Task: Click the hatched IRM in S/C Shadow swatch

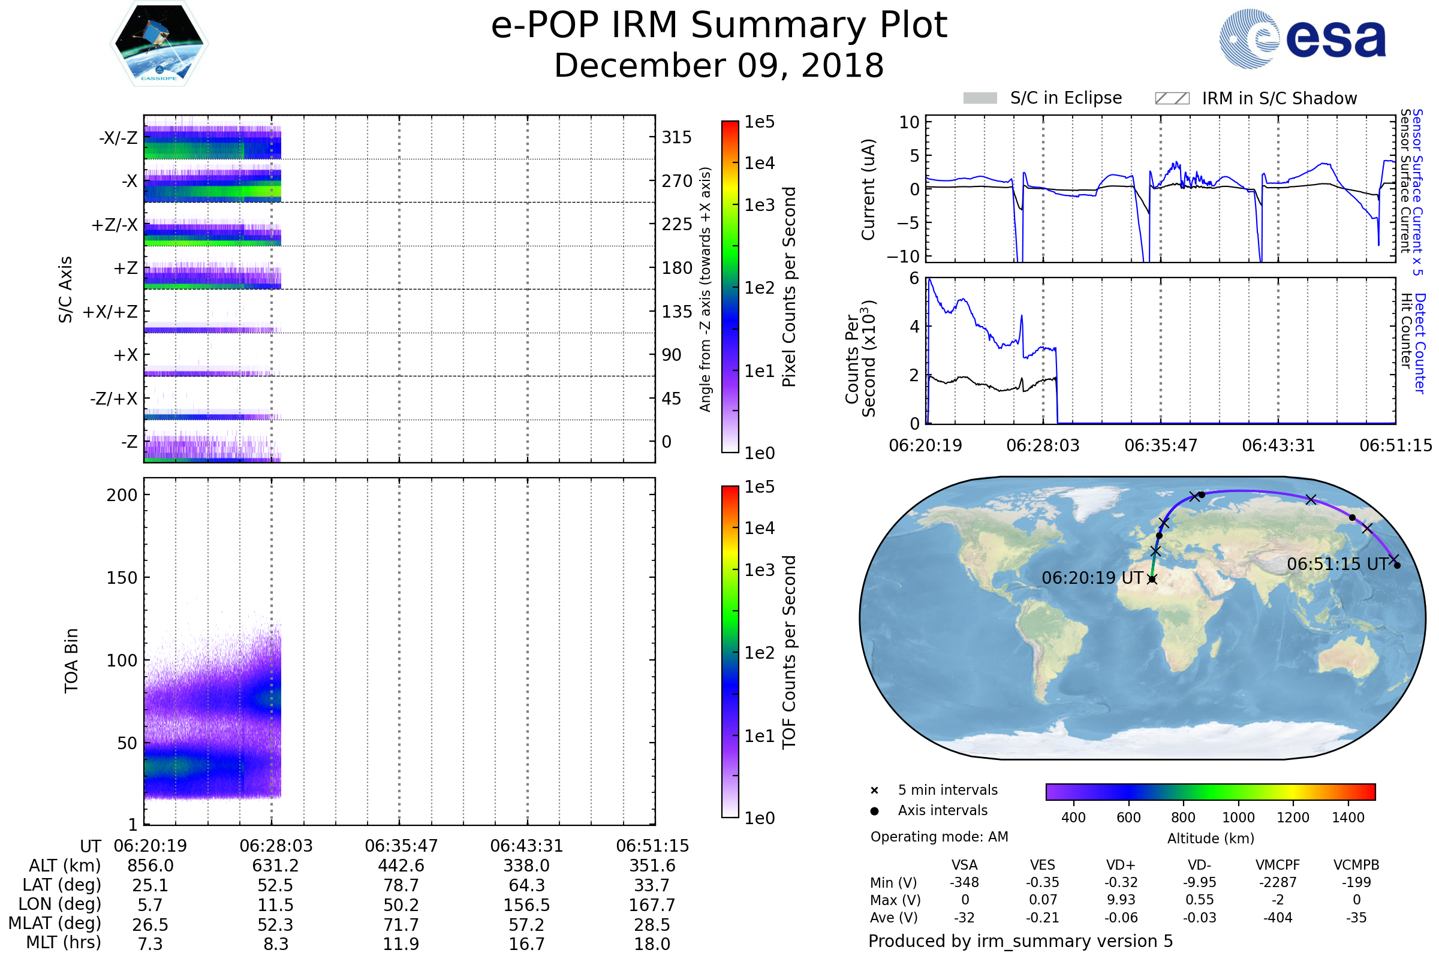Action: coord(1172,98)
